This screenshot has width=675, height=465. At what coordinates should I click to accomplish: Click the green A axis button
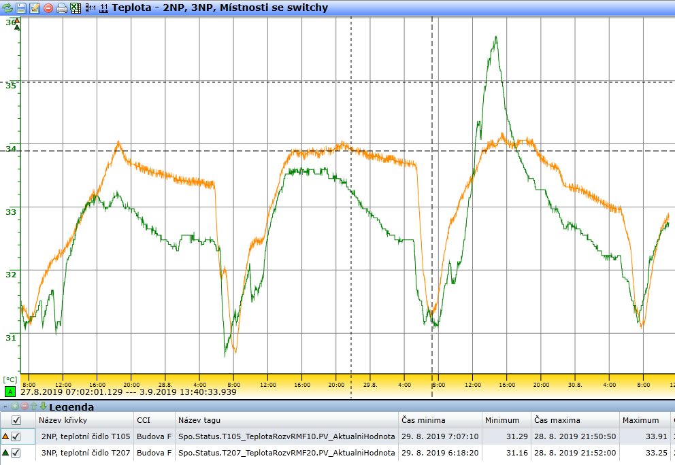tap(10, 392)
